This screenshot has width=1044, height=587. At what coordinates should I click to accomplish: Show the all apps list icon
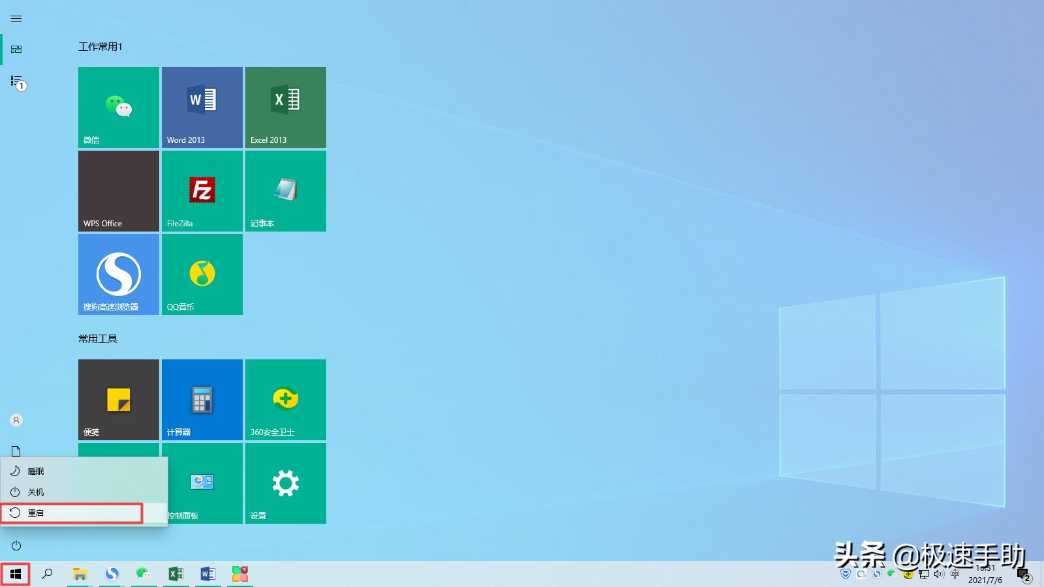(18, 82)
